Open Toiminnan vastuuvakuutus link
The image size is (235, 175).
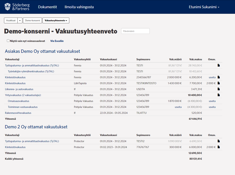coord(23,107)
